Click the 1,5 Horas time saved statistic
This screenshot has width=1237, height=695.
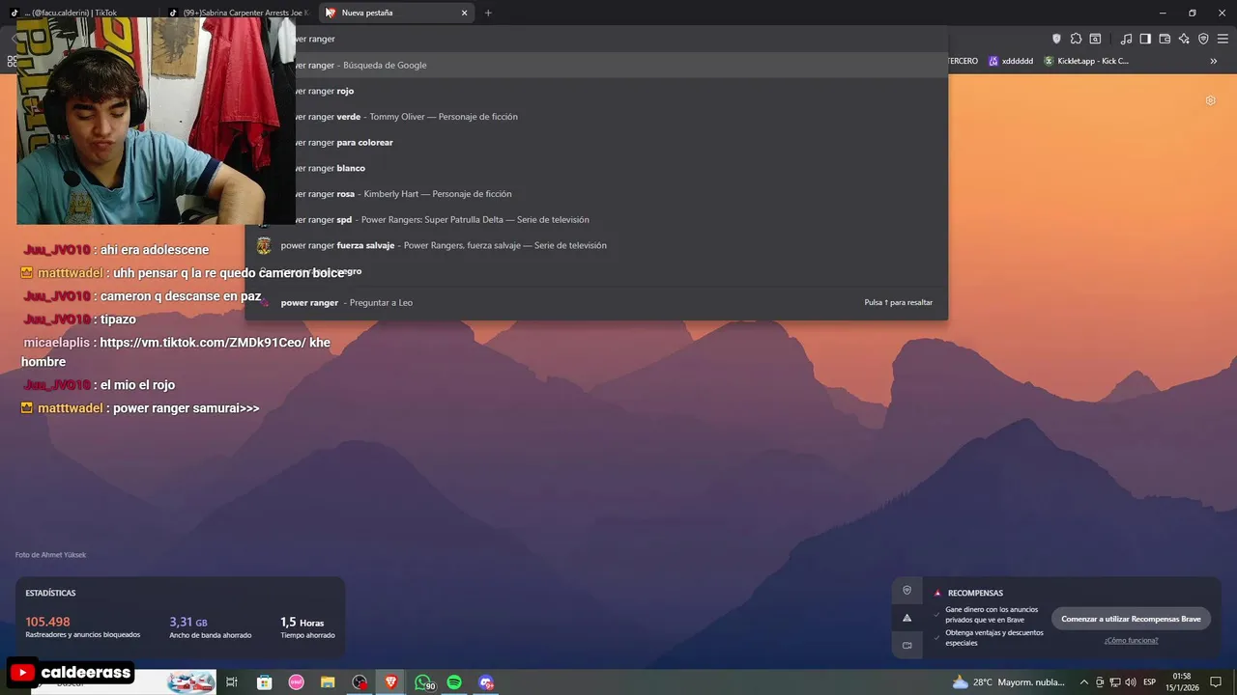pyautogui.click(x=307, y=627)
